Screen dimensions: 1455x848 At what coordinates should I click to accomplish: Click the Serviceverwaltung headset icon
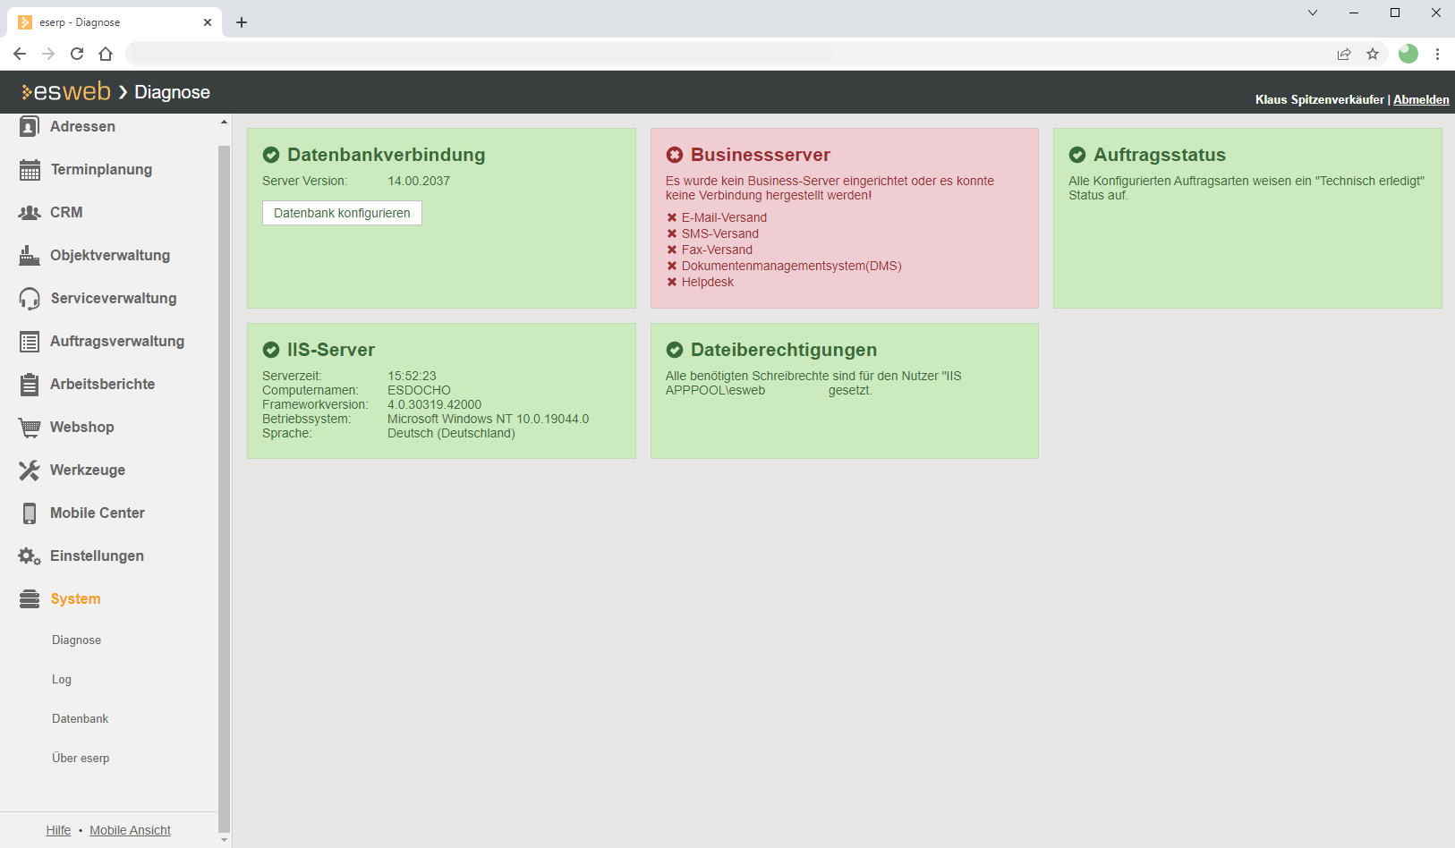(x=30, y=299)
